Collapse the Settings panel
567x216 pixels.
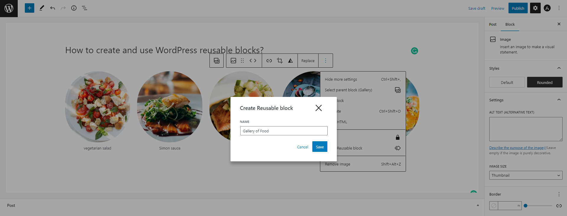[x=559, y=100]
